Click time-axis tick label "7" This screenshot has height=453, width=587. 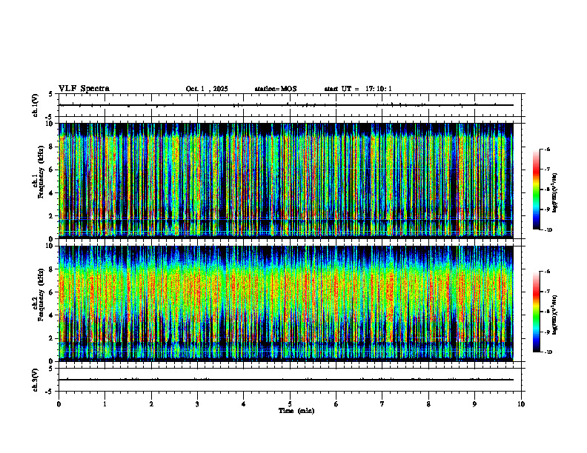[x=382, y=404]
